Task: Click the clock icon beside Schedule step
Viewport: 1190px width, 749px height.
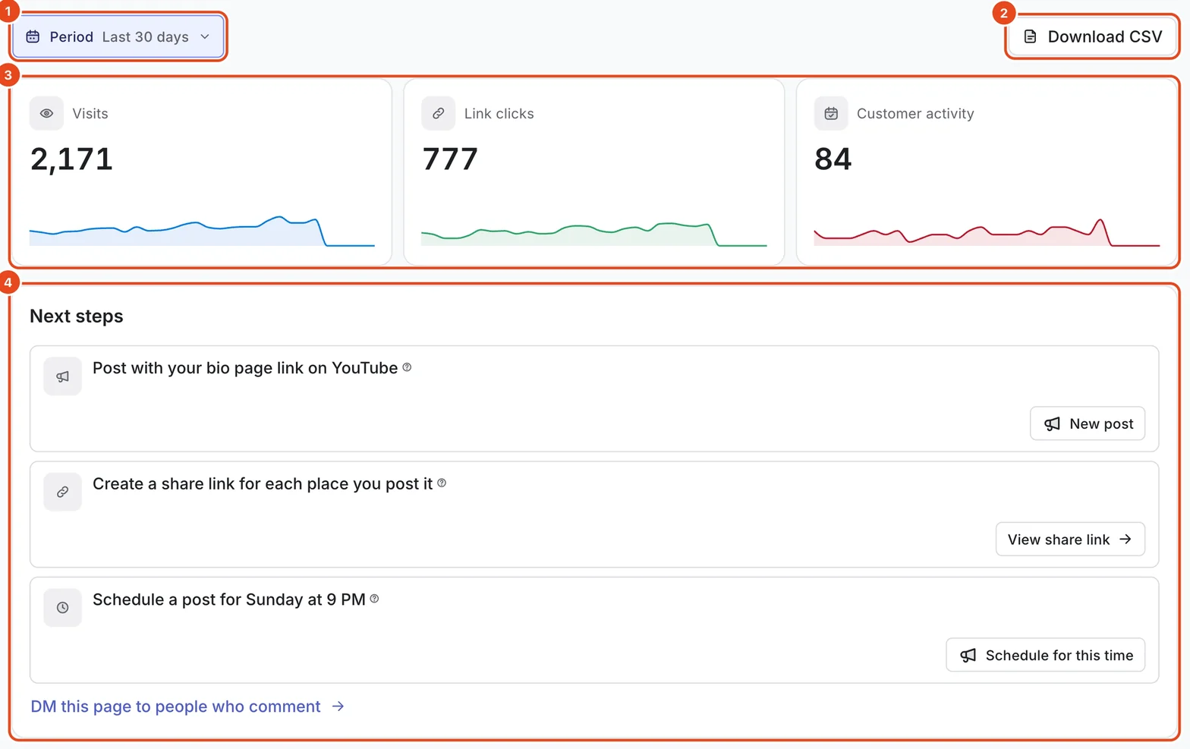Action: pyautogui.click(x=62, y=607)
